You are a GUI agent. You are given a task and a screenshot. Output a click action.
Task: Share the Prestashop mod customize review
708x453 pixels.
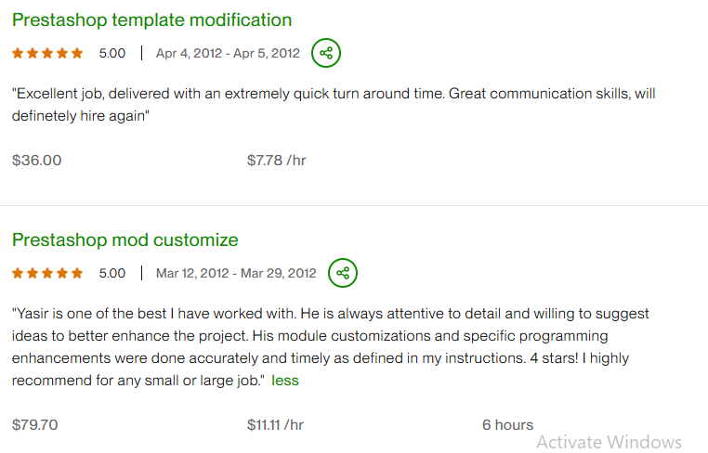[343, 273]
